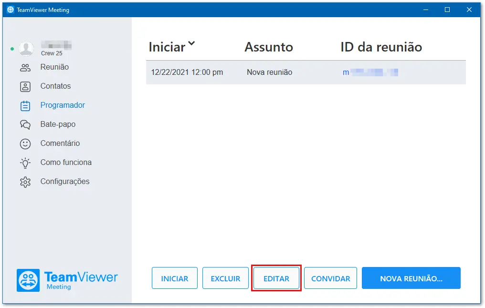
Task: Open the Reunião menu item
Action: (54, 67)
